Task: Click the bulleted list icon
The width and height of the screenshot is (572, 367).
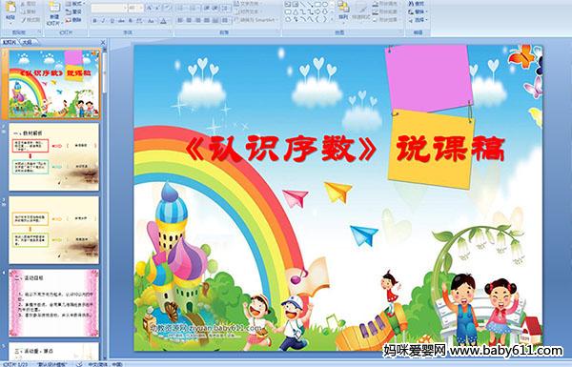Action: coord(181,8)
